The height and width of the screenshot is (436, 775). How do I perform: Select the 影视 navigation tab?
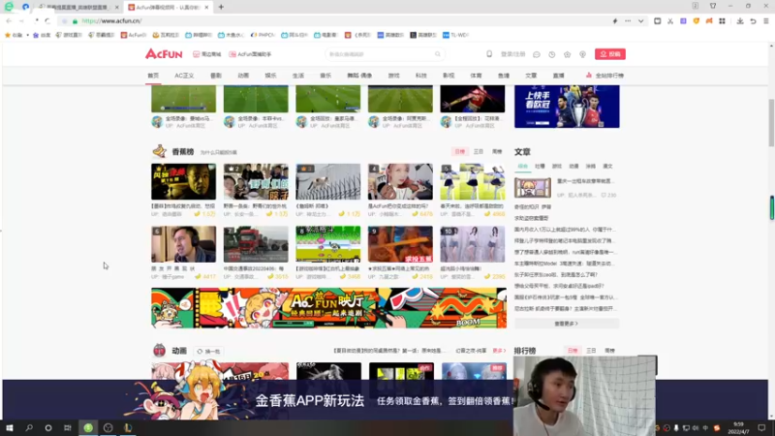pos(449,76)
